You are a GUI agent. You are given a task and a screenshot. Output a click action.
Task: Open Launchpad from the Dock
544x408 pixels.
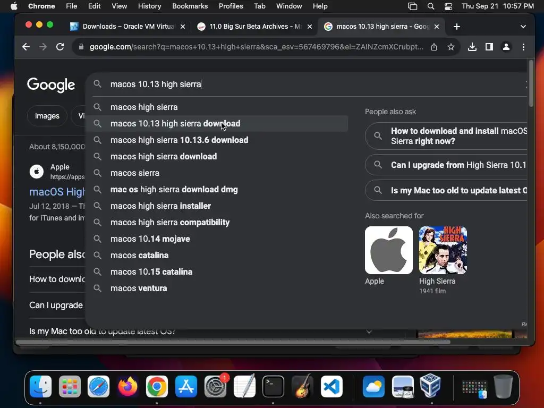[x=70, y=386]
